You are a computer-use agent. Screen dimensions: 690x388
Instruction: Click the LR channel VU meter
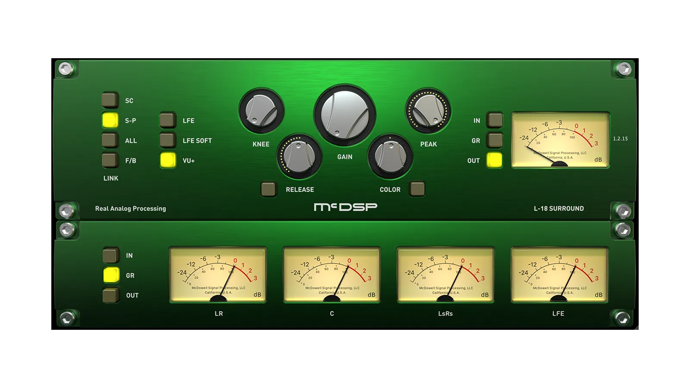point(218,275)
